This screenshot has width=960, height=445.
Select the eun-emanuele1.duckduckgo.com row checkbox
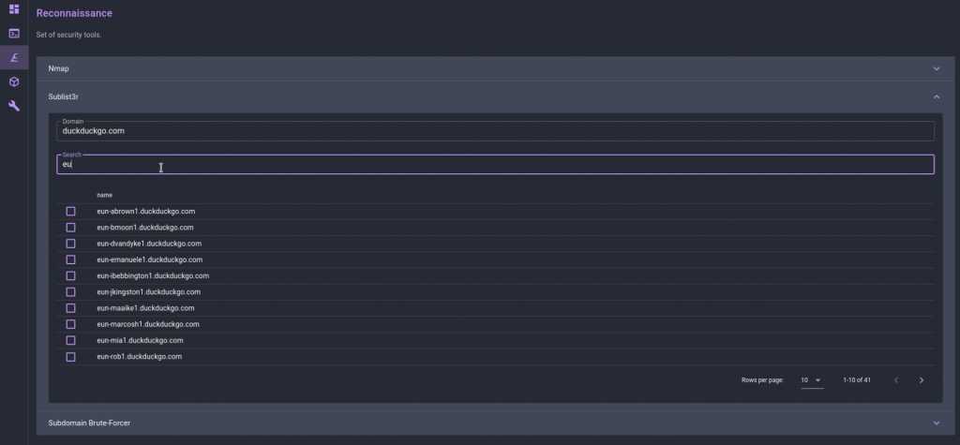(71, 260)
